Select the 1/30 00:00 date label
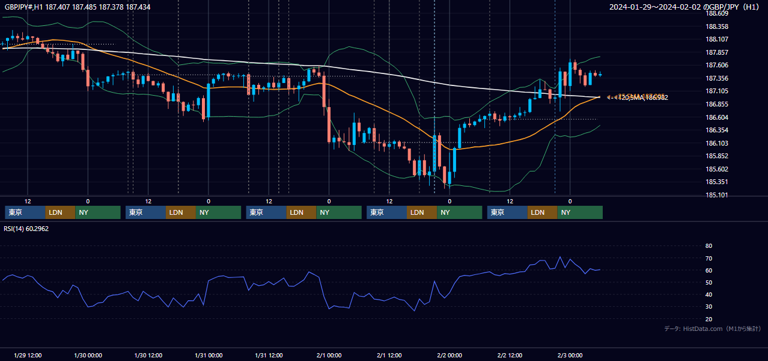This screenshot has width=768, height=361. 88,355
